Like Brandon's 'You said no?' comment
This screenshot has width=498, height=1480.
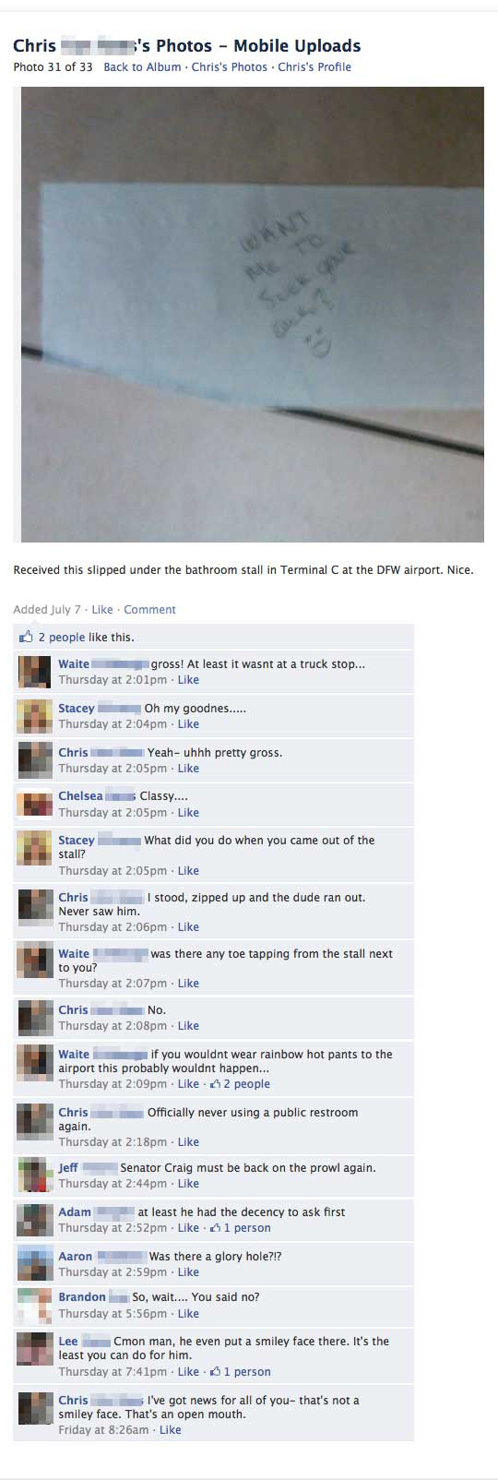tap(188, 1314)
